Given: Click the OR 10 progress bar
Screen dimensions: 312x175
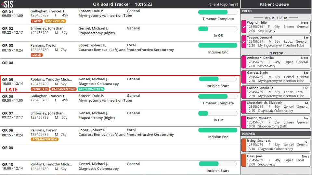Looking at the screenshot, I should (x=218, y=164).
